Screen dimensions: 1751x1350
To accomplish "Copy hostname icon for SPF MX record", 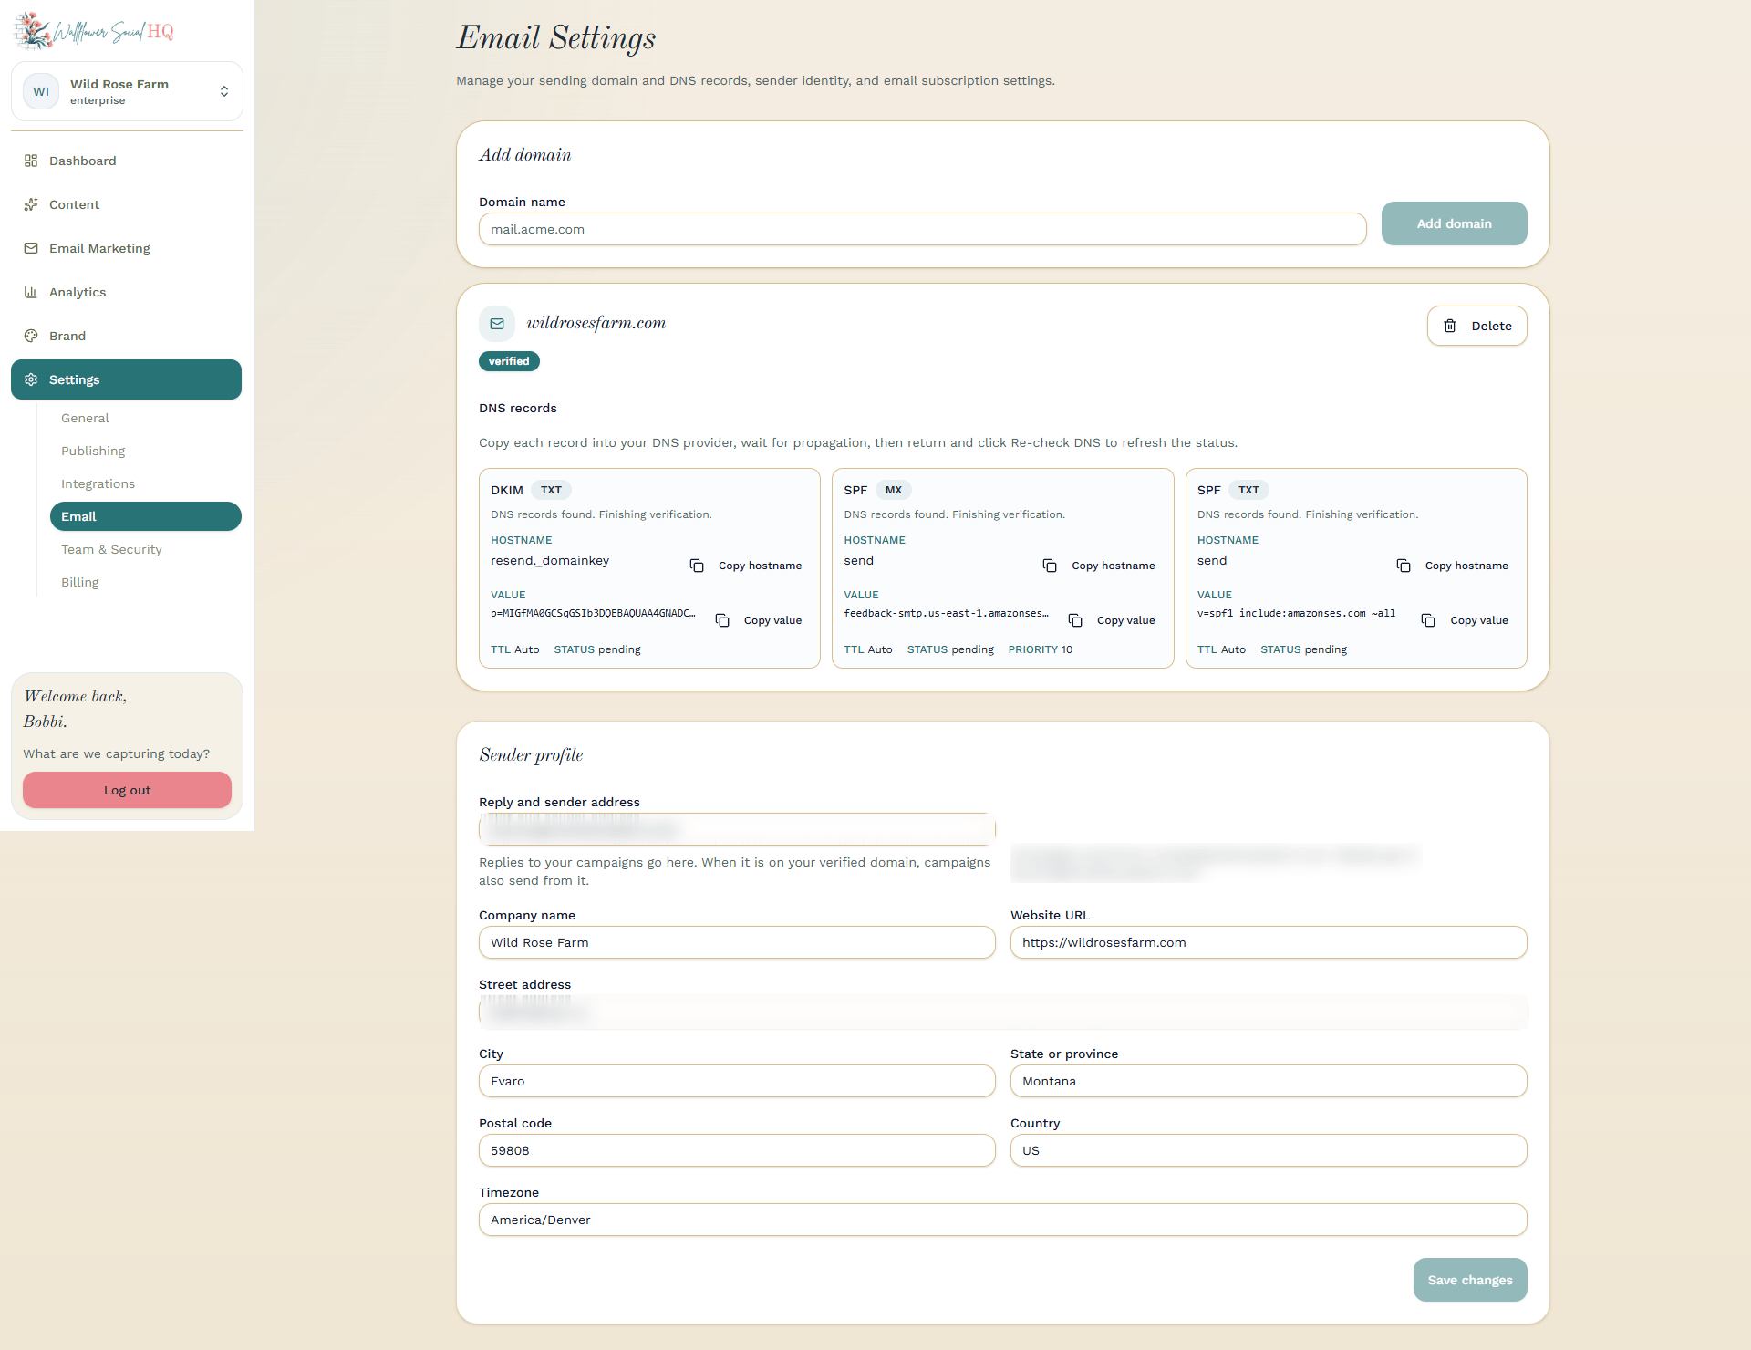I will [1050, 566].
